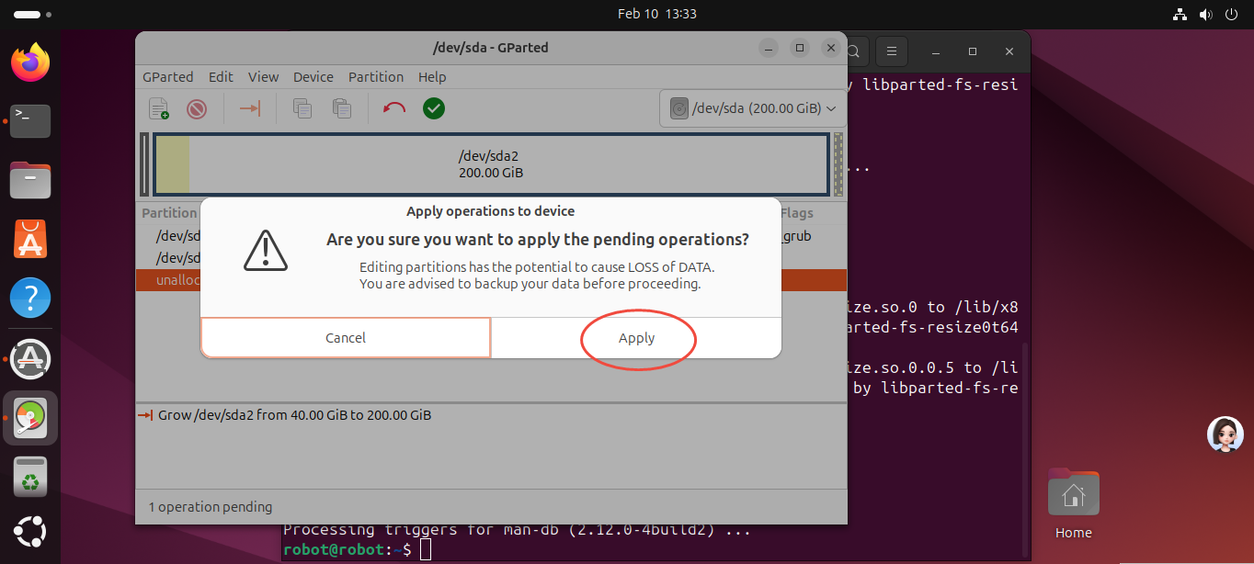Open Terminal from the dock
This screenshot has width=1254, height=564.
(30, 121)
